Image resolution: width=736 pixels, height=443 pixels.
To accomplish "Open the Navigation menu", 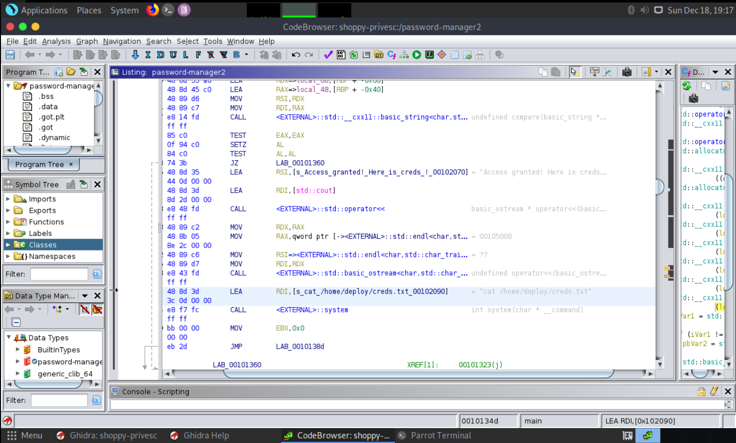I will point(122,41).
